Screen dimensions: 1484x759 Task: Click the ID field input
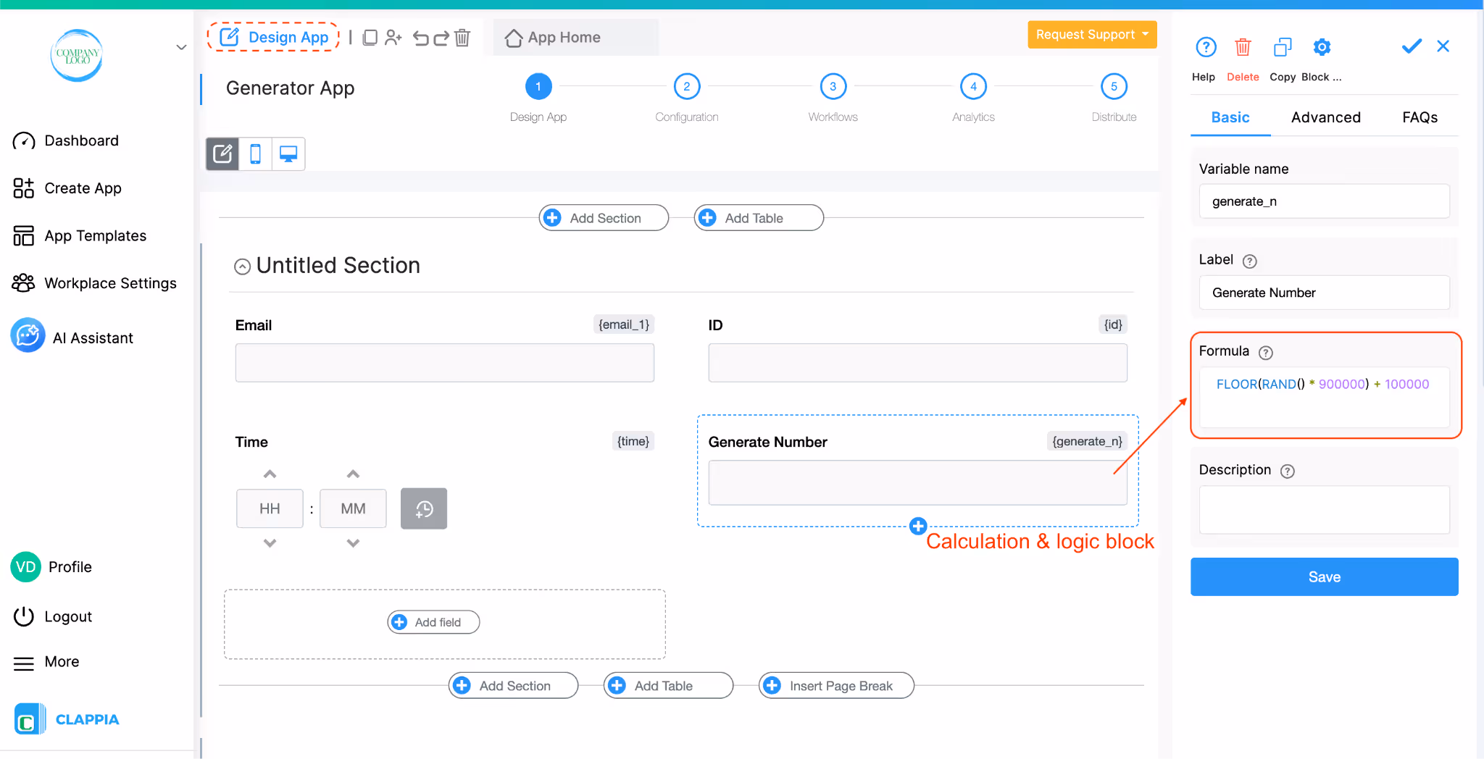click(917, 363)
